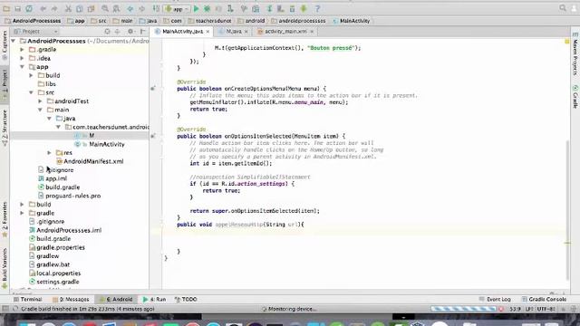Toggle the Gradle side panel
Screen dimensions: 580x326
tap(575, 97)
